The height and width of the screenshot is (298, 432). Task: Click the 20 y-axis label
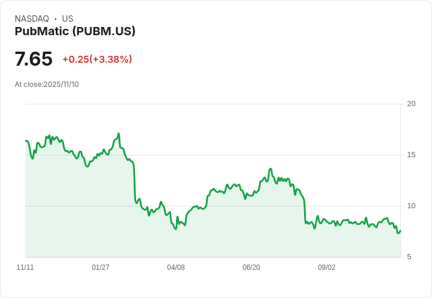[x=411, y=104]
